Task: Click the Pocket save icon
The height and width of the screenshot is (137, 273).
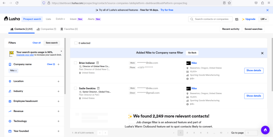Action: 256,3
